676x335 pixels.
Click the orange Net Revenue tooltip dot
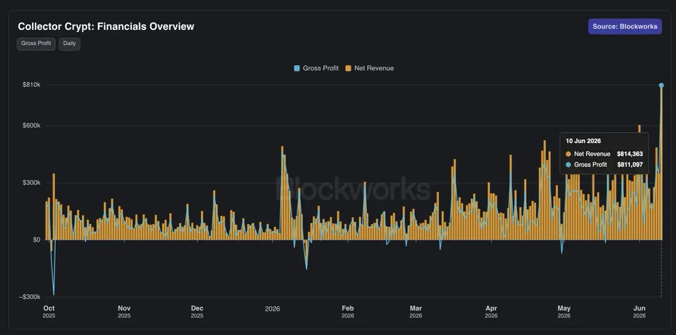[x=568, y=154]
